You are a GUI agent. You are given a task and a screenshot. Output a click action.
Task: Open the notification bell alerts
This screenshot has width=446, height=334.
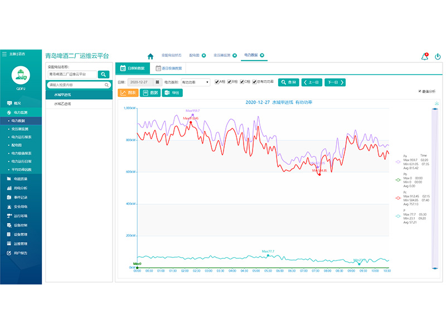[424, 56]
